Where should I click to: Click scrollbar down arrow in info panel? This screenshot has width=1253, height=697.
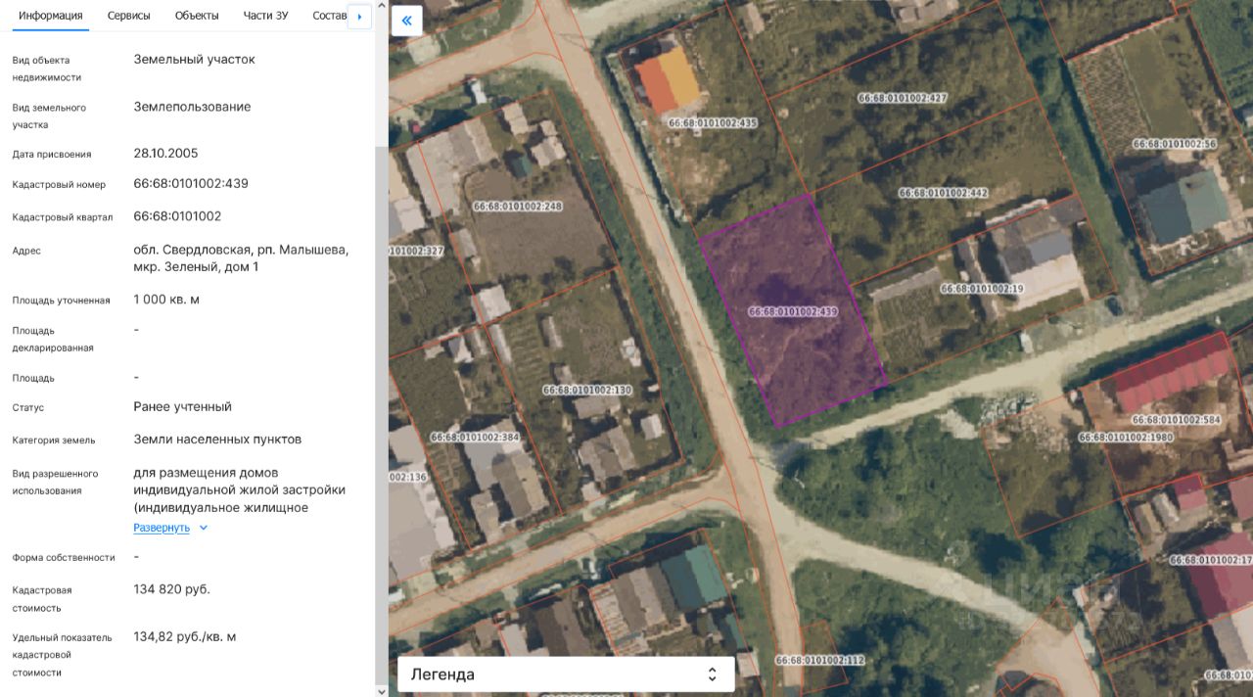pyautogui.click(x=382, y=690)
